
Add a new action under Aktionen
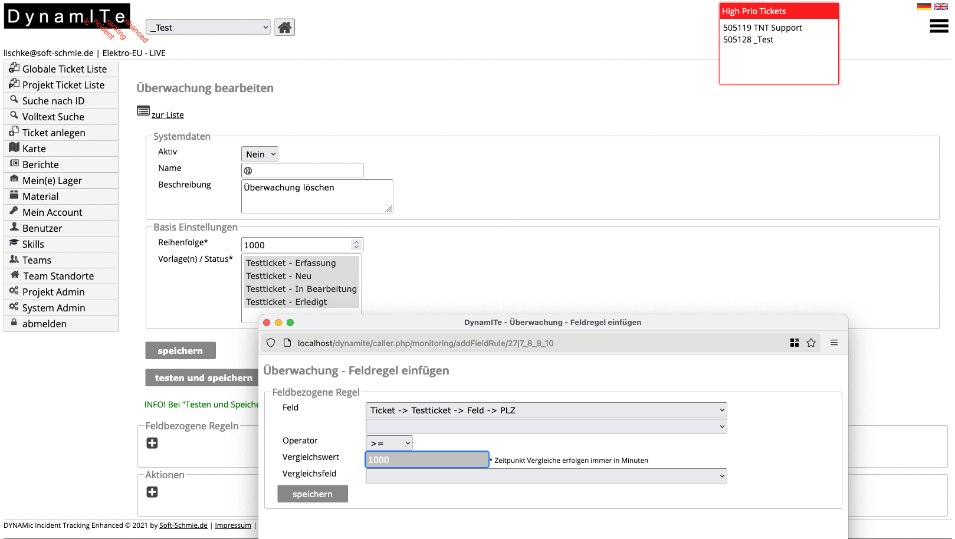click(152, 492)
